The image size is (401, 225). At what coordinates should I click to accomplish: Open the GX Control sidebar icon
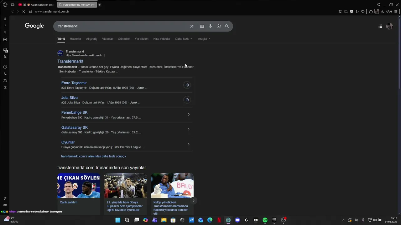[x=5, y=205]
